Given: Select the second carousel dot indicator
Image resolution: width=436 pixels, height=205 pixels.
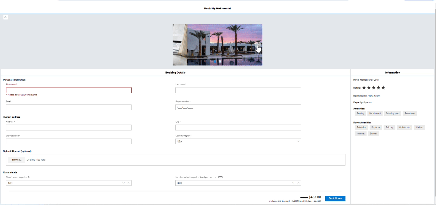Looking at the screenshot, I should pyautogui.click(x=220, y=62).
